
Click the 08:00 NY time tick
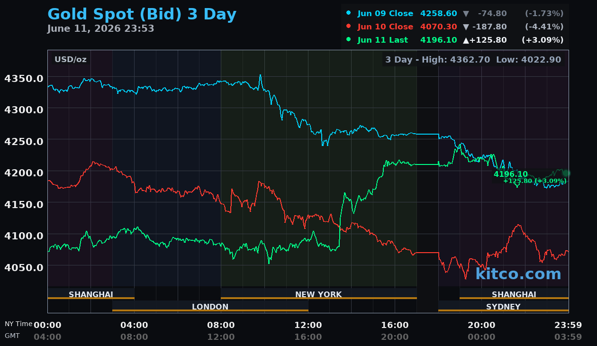click(x=221, y=325)
